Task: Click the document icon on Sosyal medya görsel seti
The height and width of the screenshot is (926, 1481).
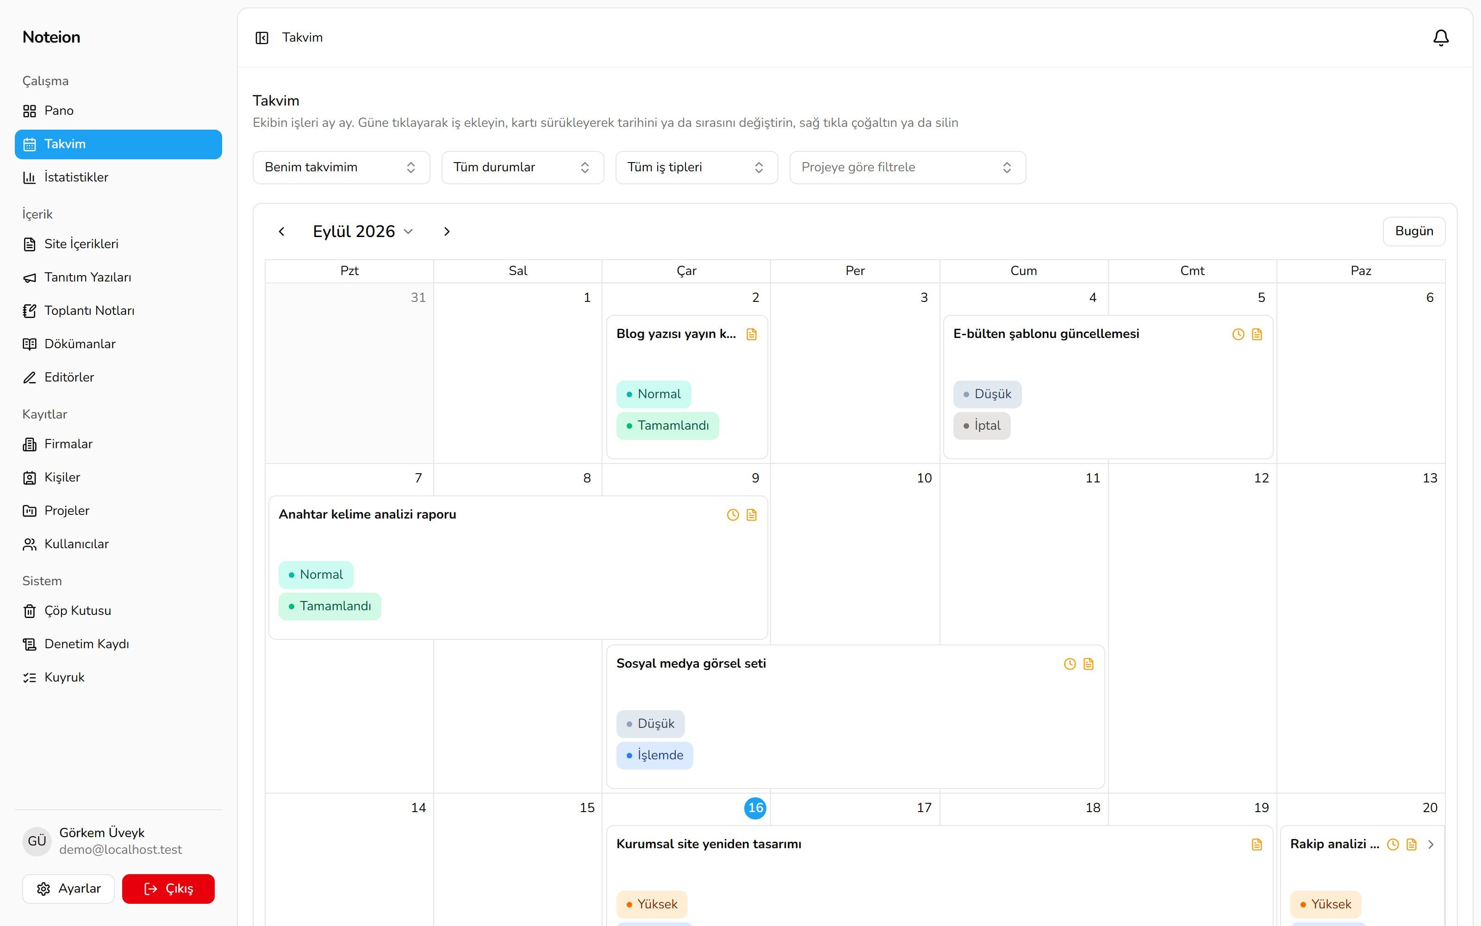Action: (x=1088, y=664)
